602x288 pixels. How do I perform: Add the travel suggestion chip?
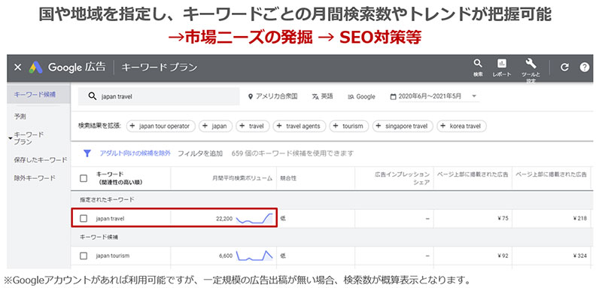coord(253,126)
